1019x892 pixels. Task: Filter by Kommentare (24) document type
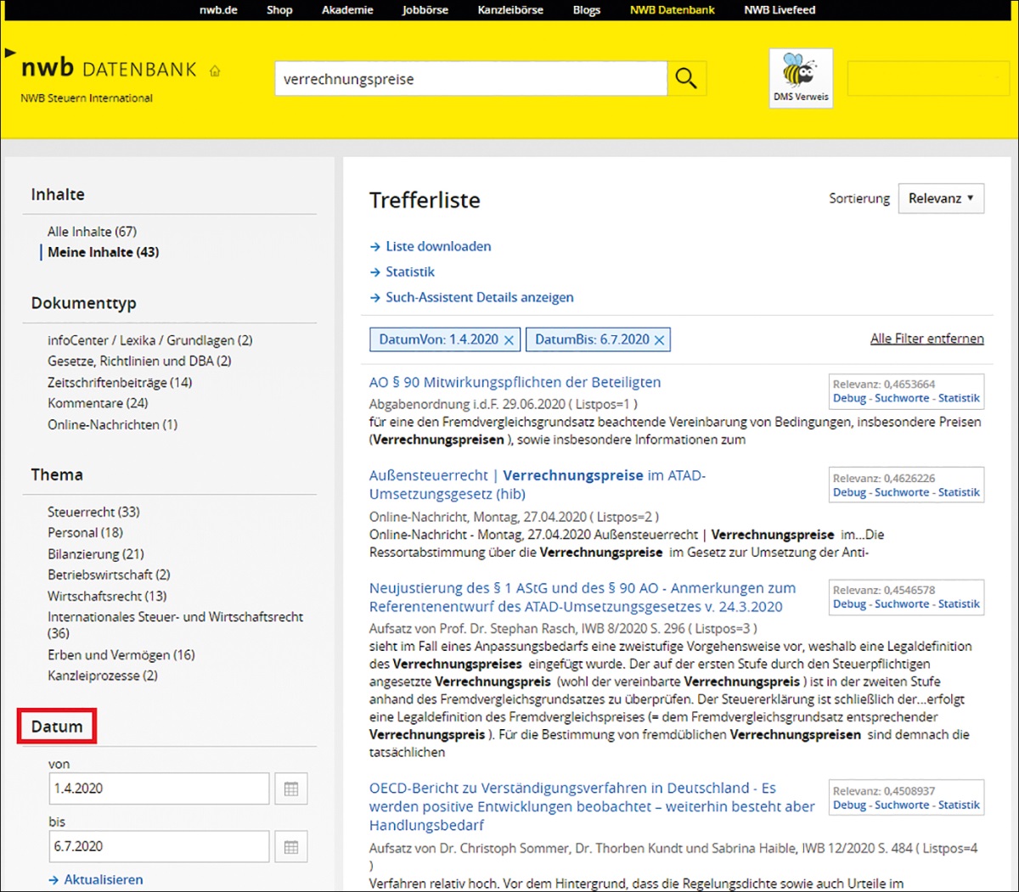tap(98, 403)
